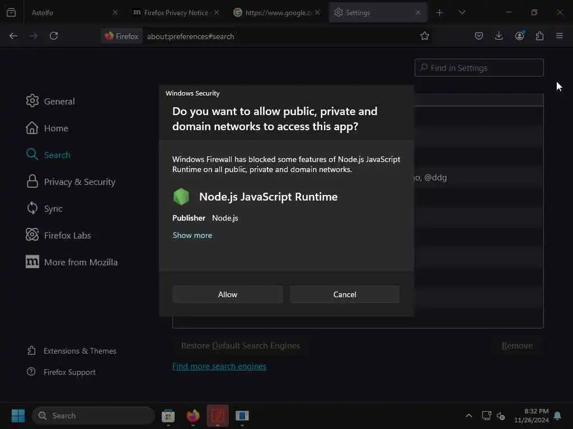Open General settings category
The height and width of the screenshot is (429, 573).
pos(50,101)
